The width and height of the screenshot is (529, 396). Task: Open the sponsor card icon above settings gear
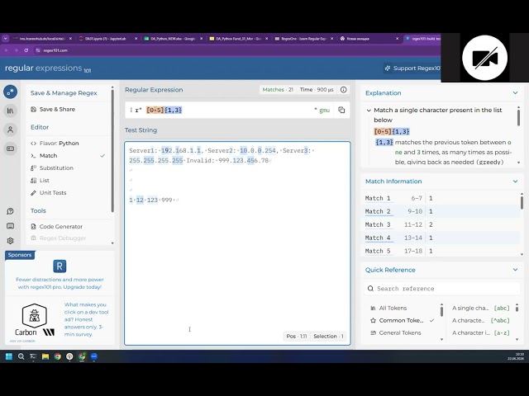(10, 225)
